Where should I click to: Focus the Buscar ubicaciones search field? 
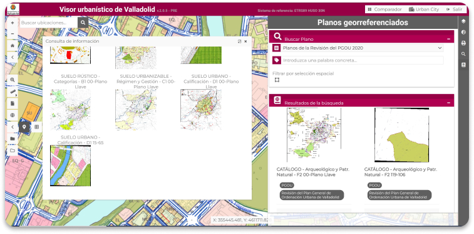pos(49,23)
